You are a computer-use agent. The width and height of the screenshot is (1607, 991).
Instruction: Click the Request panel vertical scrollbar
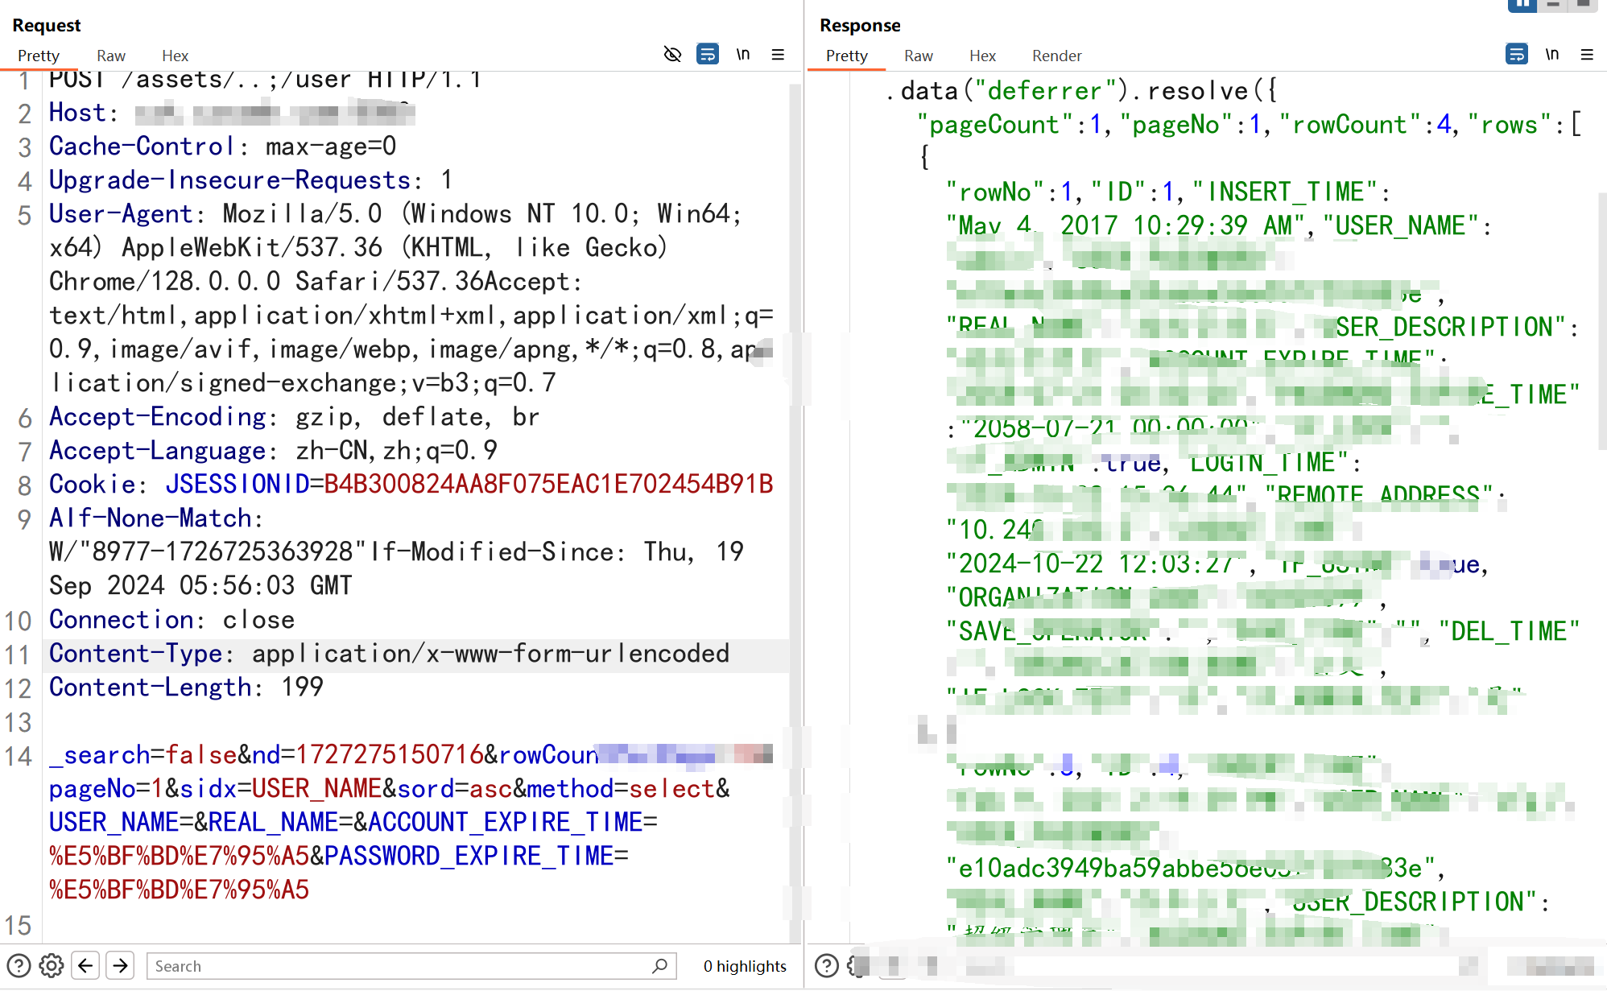pyautogui.click(x=795, y=483)
